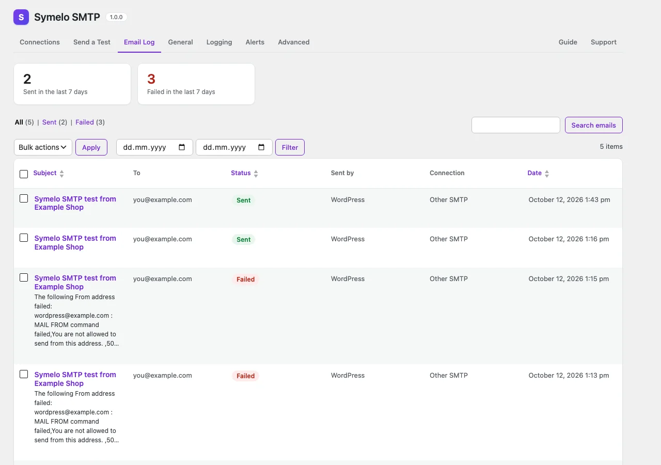Focus the first dd.mm.yyyy date field

pyautogui.click(x=154, y=147)
